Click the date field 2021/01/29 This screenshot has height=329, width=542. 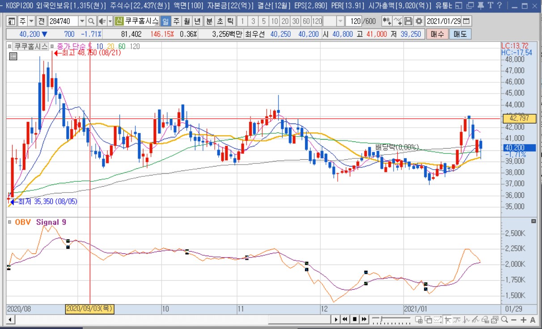pos(444,21)
